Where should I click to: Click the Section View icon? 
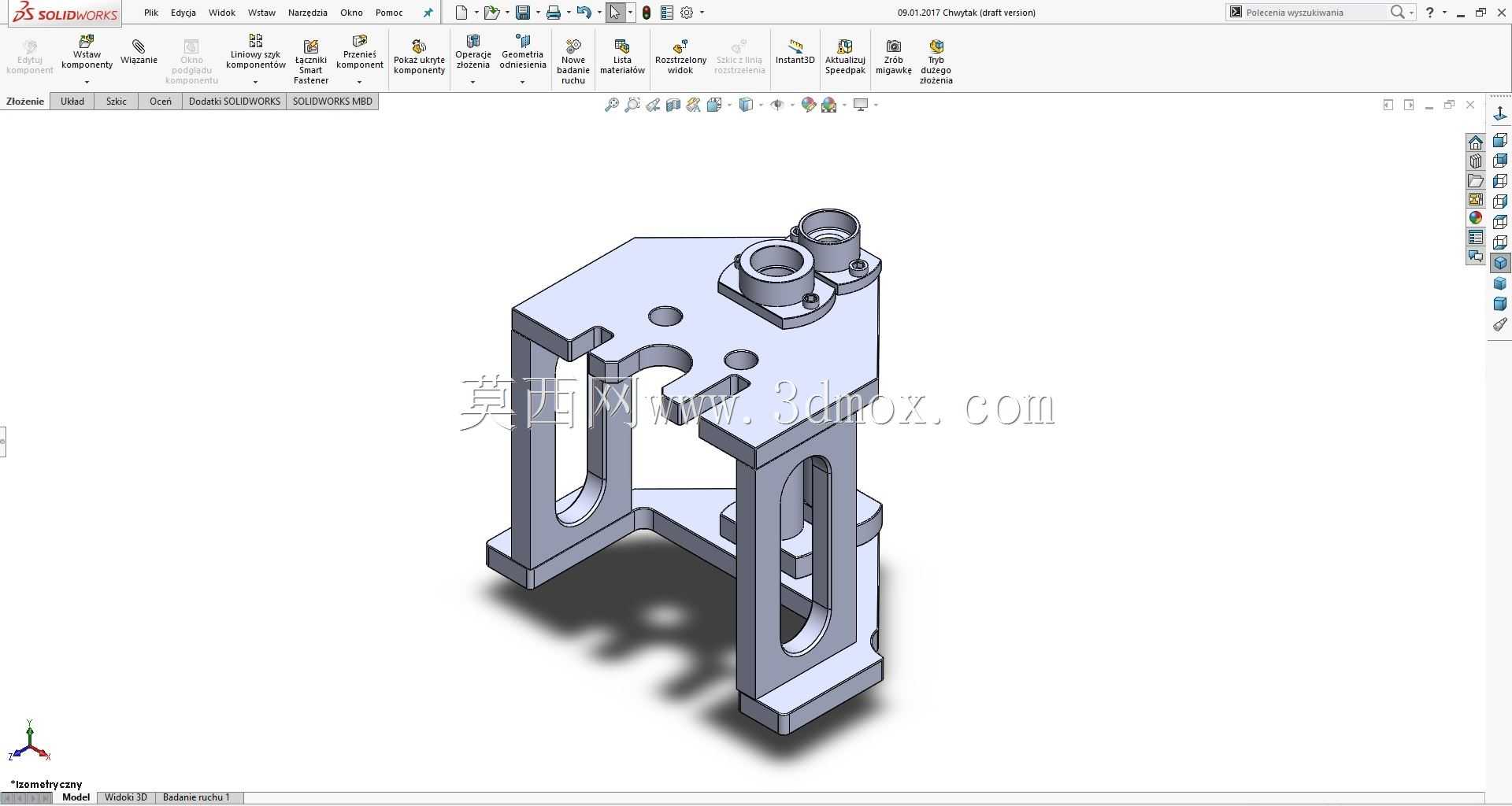tap(673, 105)
